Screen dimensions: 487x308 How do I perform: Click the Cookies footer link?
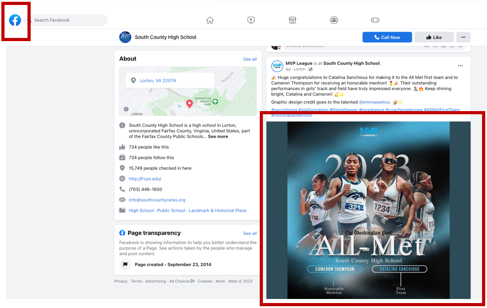click(205, 281)
